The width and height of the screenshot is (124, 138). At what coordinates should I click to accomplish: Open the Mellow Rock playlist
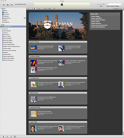click(x=7, y=54)
